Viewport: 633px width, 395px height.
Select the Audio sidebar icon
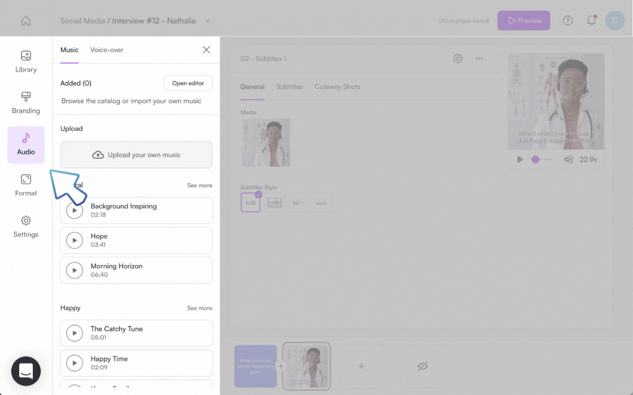[x=26, y=145]
